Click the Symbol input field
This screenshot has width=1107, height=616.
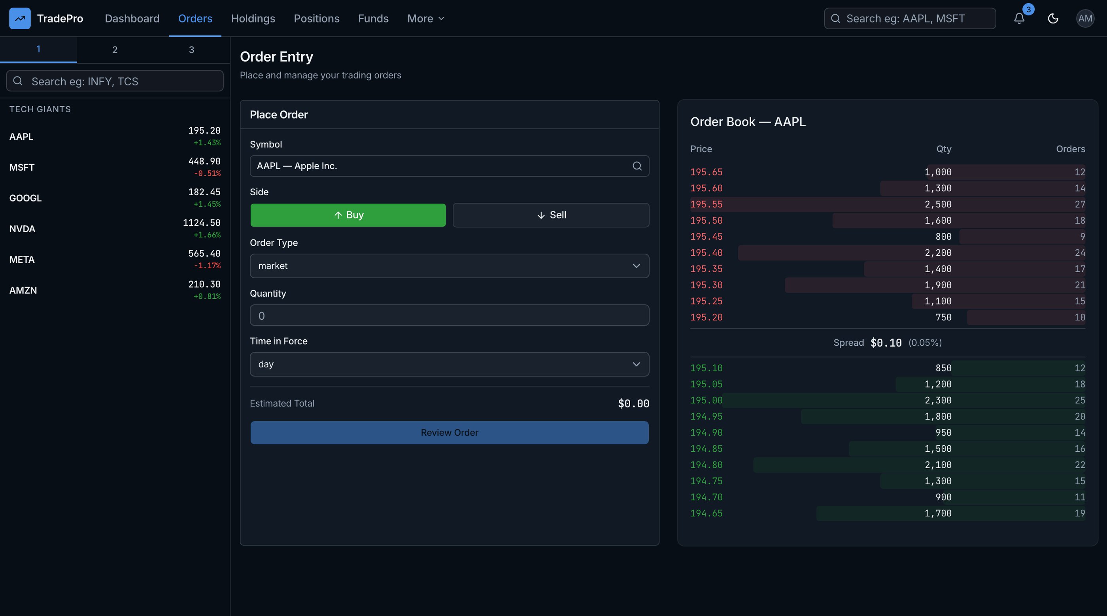(x=450, y=166)
